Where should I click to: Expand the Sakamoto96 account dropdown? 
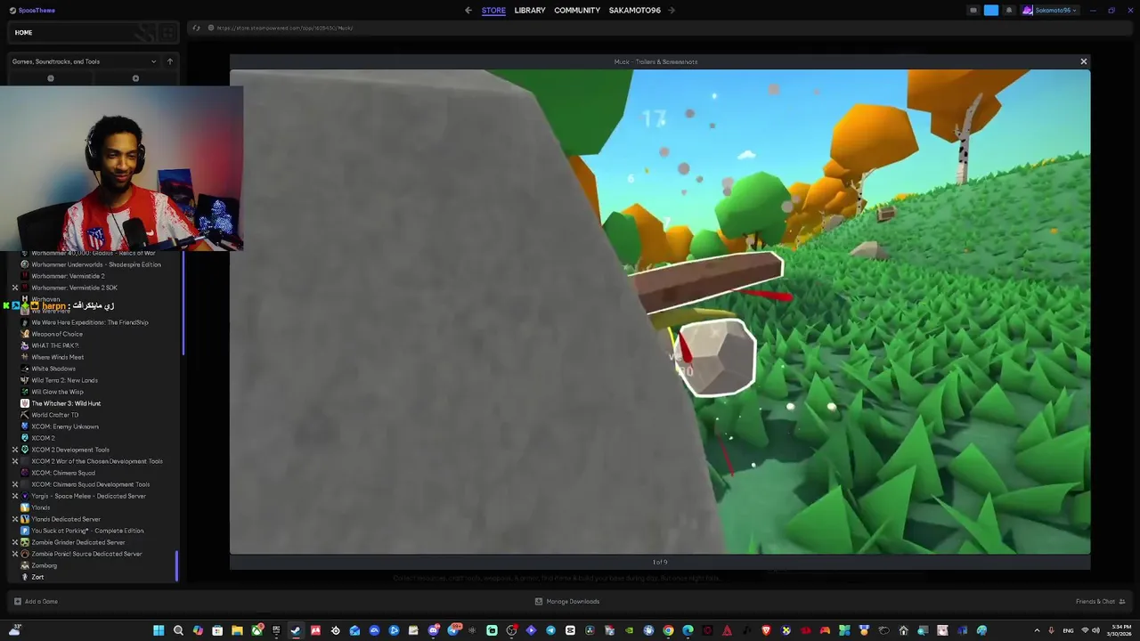click(x=1050, y=11)
